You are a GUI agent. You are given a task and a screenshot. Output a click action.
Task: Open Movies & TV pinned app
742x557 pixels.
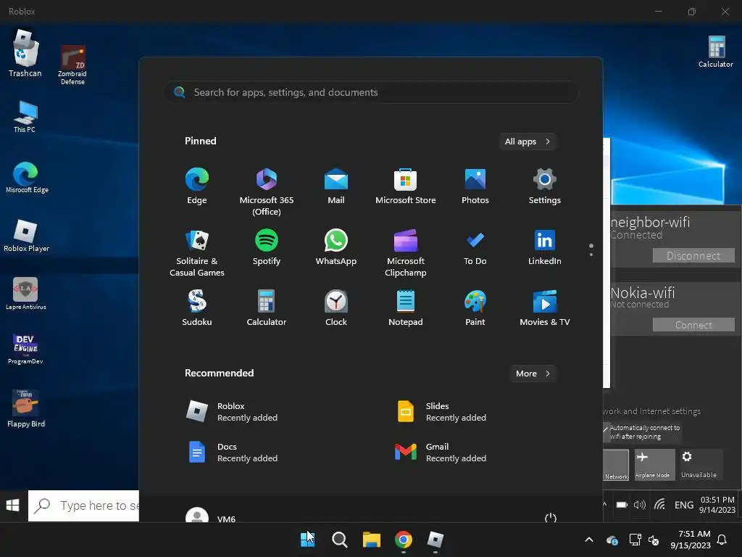(545, 308)
